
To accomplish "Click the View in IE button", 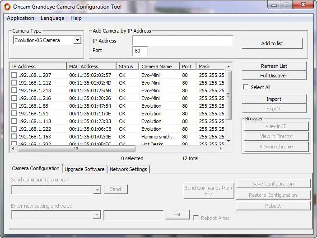I will click(x=276, y=126).
